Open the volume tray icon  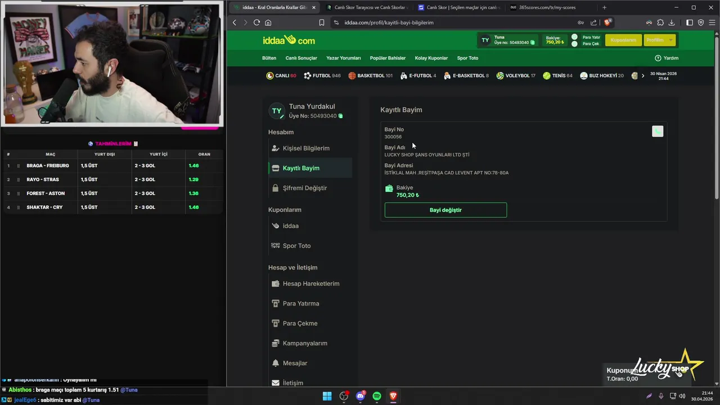click(x=682, y=396)
